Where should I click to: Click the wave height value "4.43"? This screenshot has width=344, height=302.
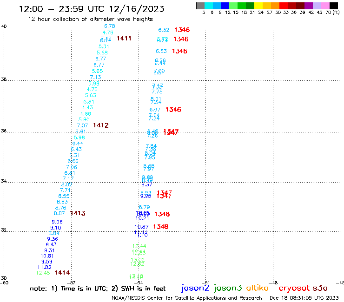coord(87,107)
